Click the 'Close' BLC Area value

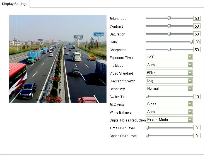(x=152, y=104)
